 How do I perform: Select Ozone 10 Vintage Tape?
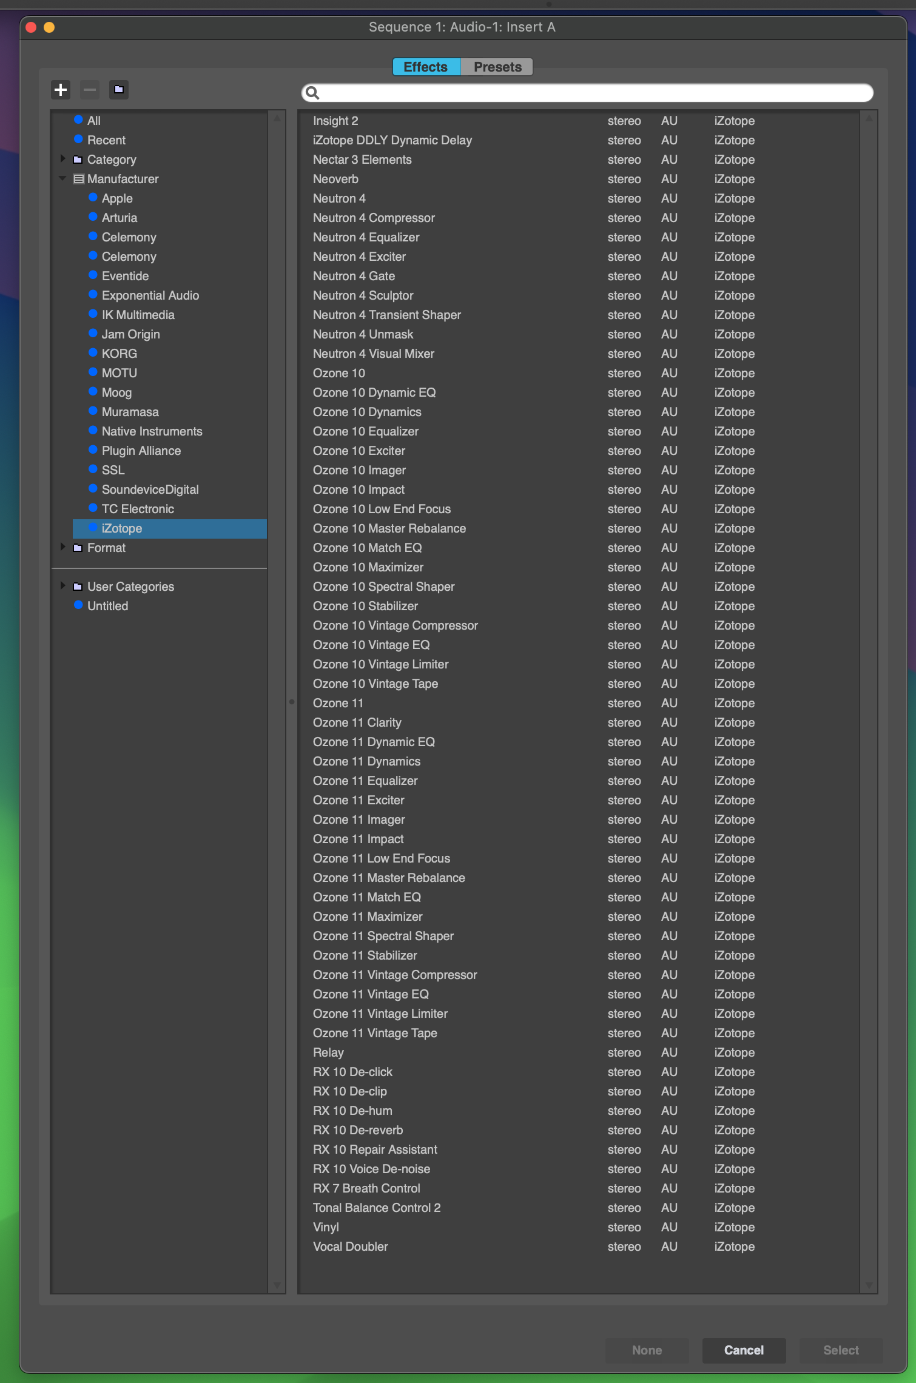[375, 684]
